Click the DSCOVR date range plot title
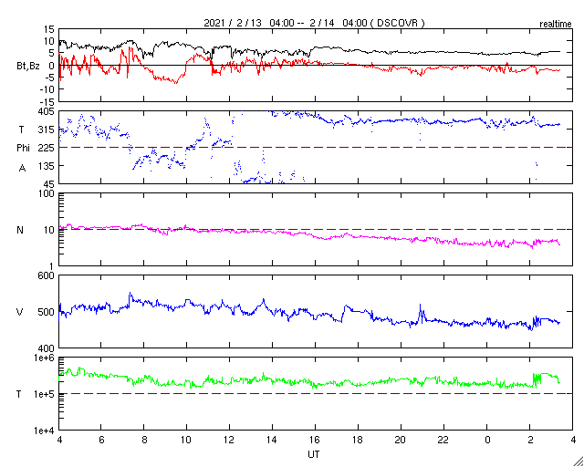Screen dimensions: 584x467 [x=314, y=23]
